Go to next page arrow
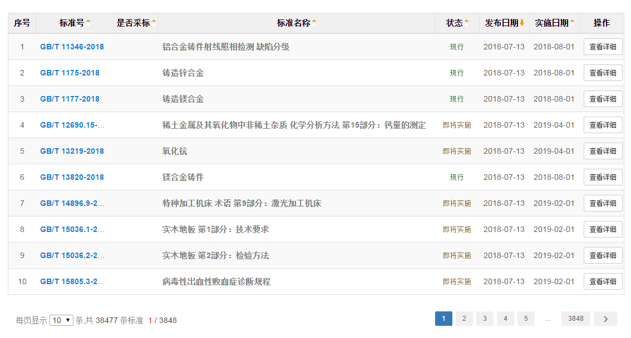Screen dimensions: 631x338 point(605,319)
